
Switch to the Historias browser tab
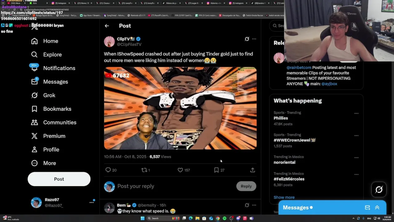(x=215, y=3)
